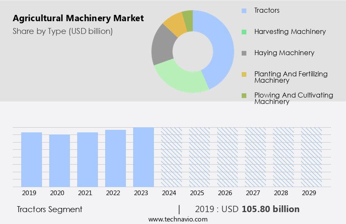Image resolution: width=346 pixels, height=224 pixels.
Task: Click the hatched forecast bar above 2024
Action: pyautogui.click(x=171, y=157)
